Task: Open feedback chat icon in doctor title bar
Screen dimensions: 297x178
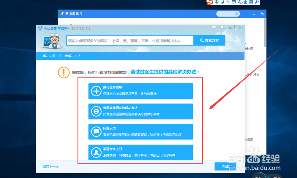Action: click(x=214, y=28)
